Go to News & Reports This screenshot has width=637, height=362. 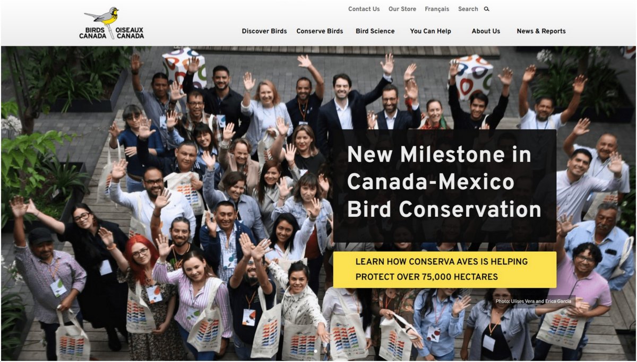pyautogui.click(x=541, y=31)
